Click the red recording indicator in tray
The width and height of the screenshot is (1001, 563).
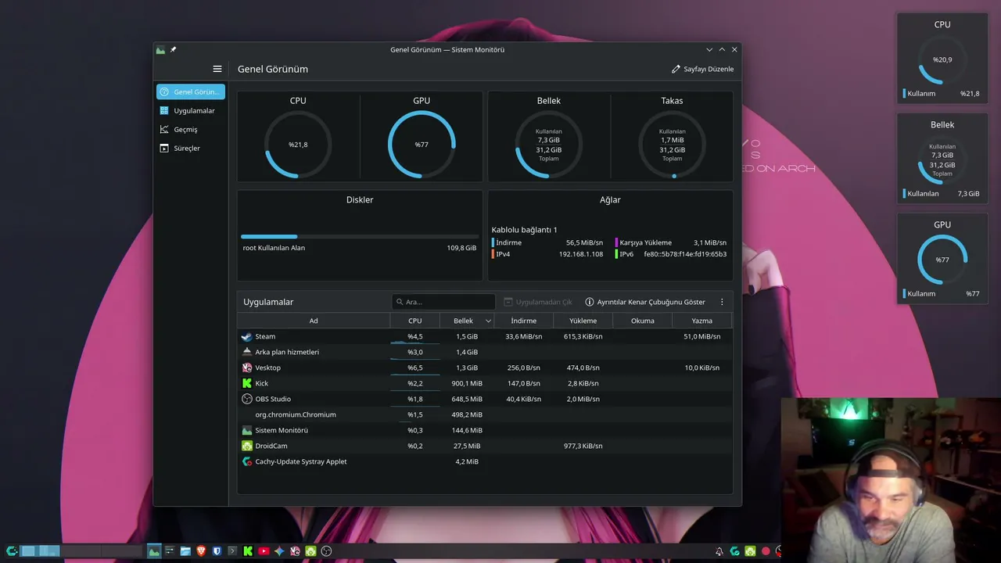[766, 551]
